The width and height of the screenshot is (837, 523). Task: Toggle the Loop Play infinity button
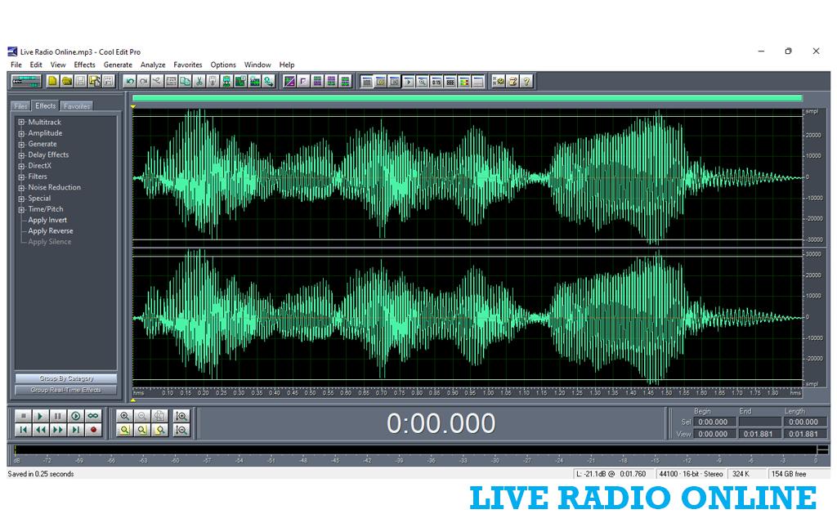coord(93,415)
